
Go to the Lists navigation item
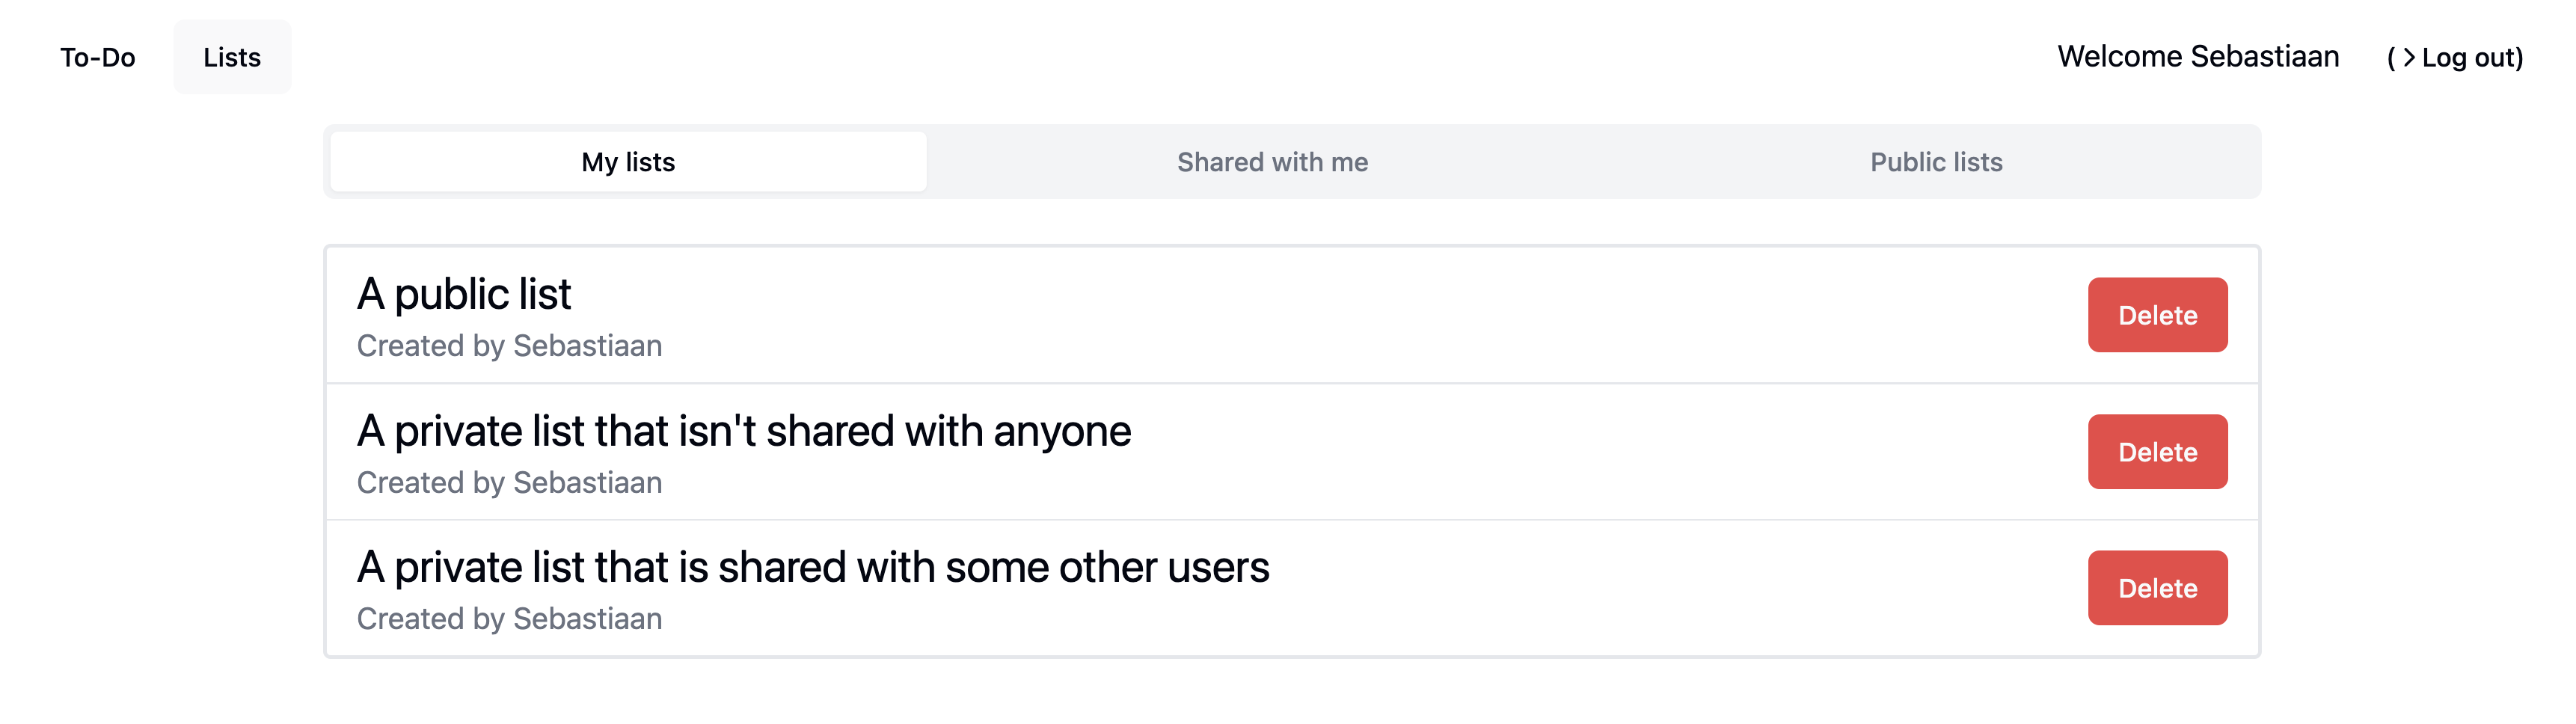232,57
